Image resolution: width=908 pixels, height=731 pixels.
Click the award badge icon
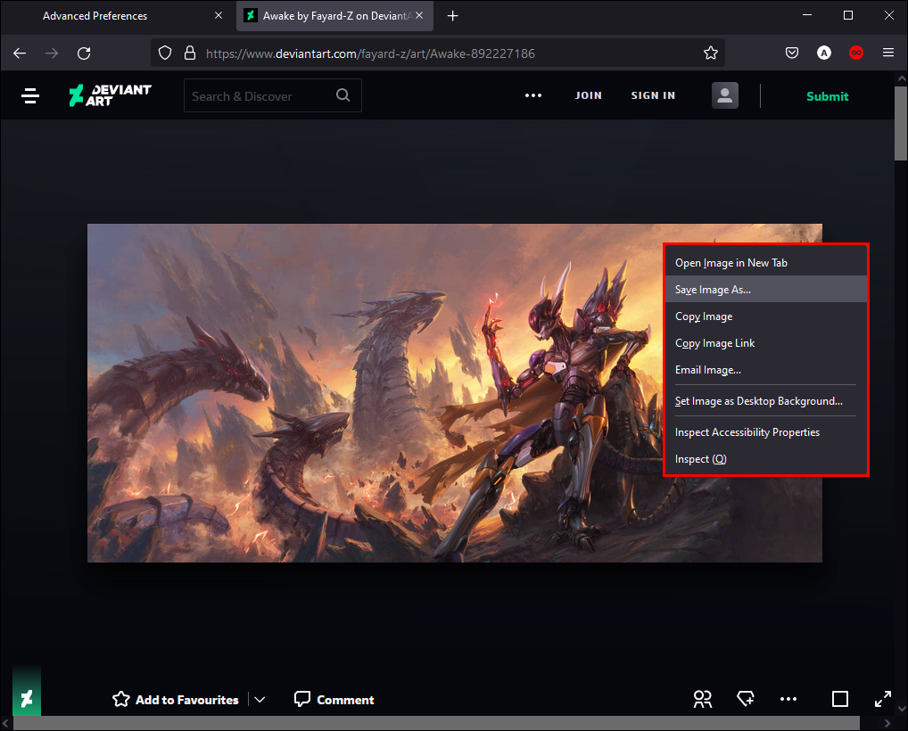746,699
